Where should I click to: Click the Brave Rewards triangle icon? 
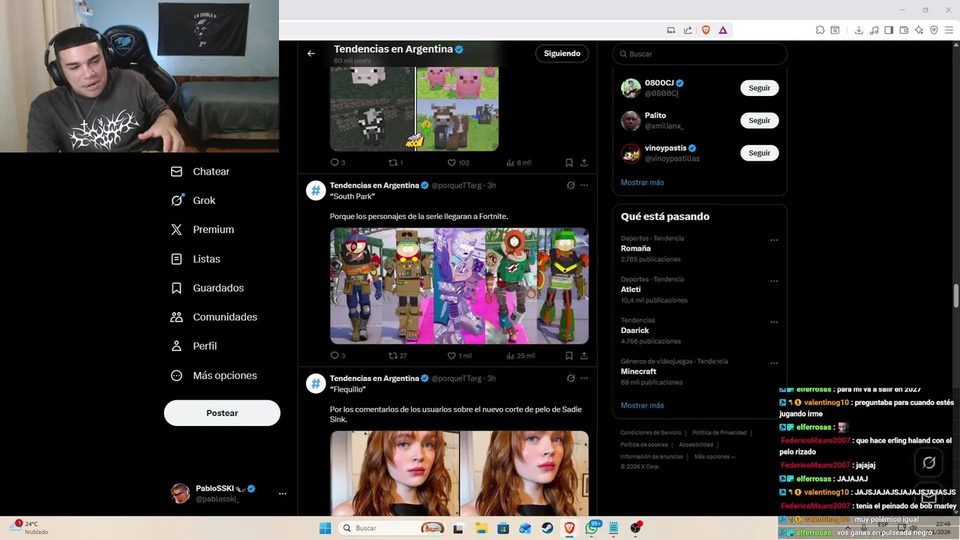pyautogui.click(x=723, y=30)
